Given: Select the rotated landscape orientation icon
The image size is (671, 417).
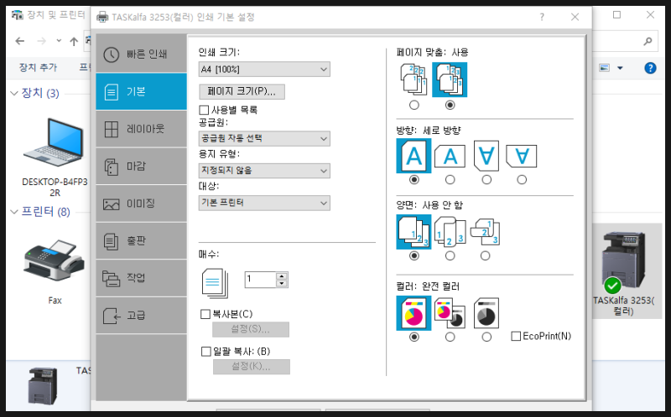Looking at the screenshot, I should point(522,157).
